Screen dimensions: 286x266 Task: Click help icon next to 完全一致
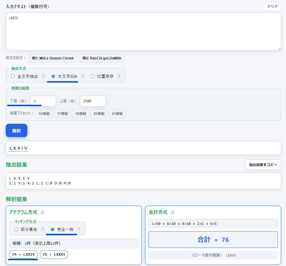pos(79,229)
